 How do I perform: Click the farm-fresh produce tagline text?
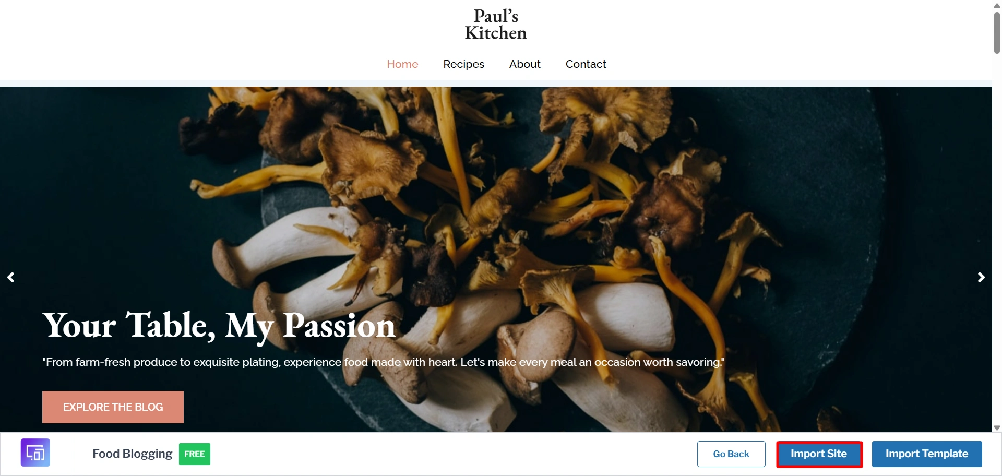(x=383, y=362)
